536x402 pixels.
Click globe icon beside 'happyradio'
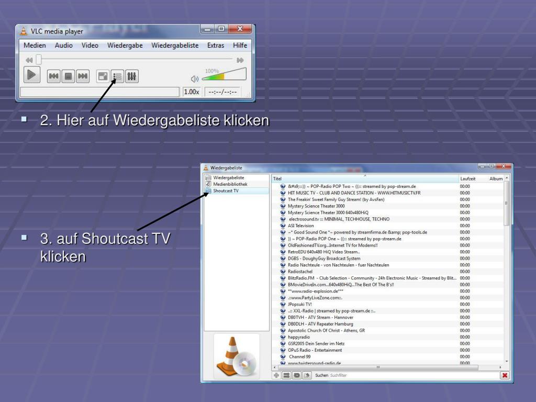pyautogui.click(x=283, y=337)
